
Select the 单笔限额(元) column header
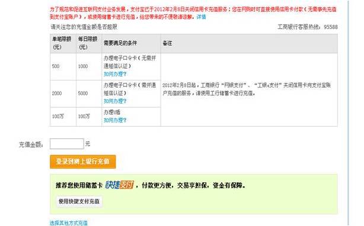coord(63,43)
